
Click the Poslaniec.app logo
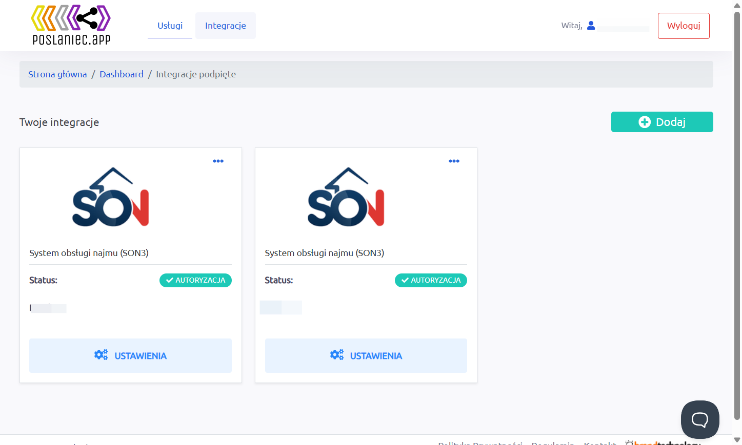[x=71, y=25]
